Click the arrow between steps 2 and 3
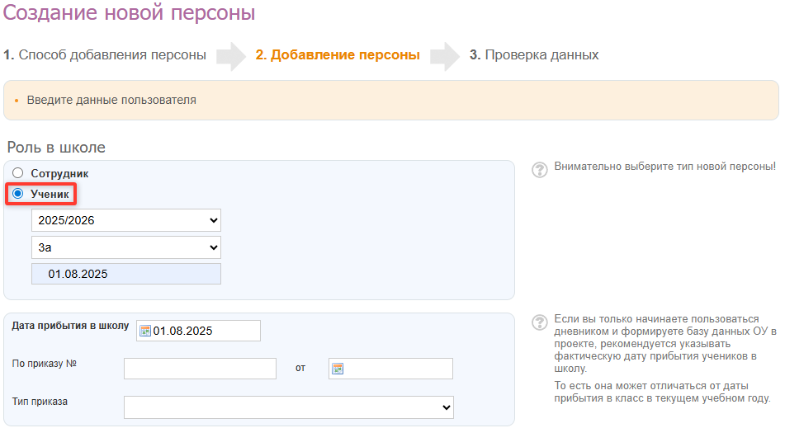The width and height of the screenshot is (785, 428). 445,55
